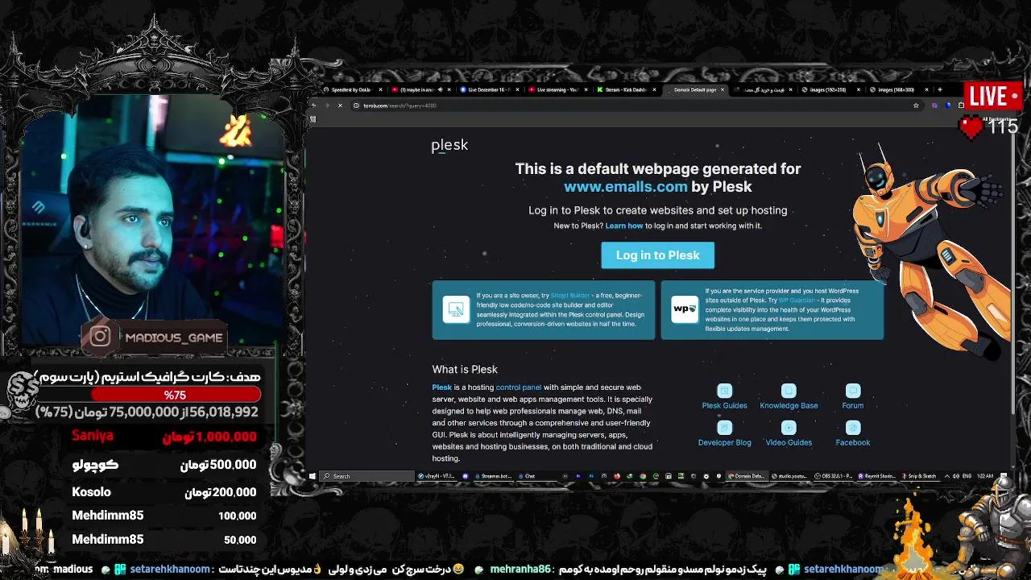Click the Kosolo donor name

[91, 492]
